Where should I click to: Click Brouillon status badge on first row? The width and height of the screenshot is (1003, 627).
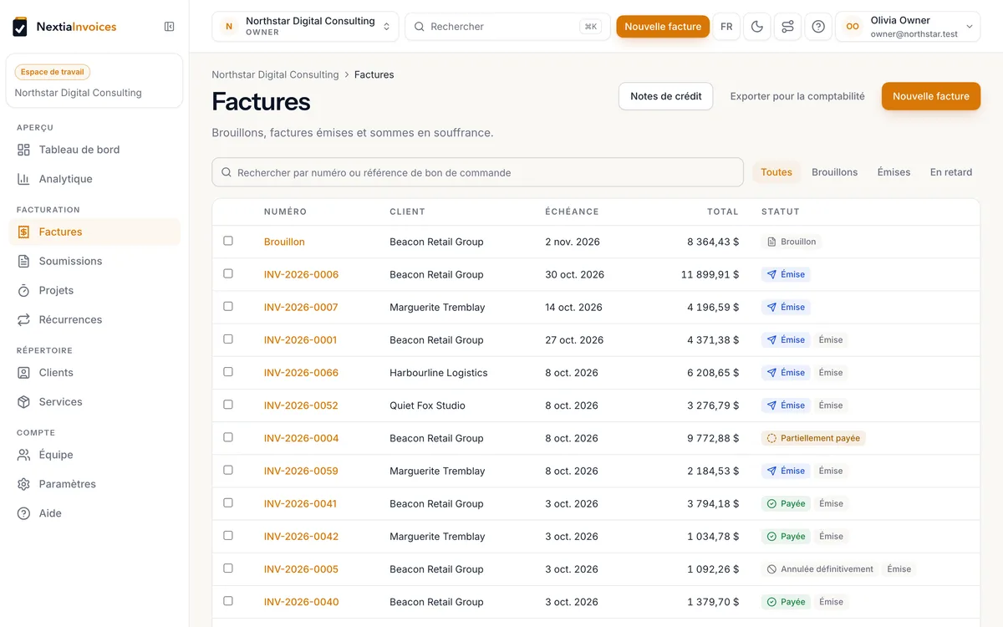pos(792,242)
